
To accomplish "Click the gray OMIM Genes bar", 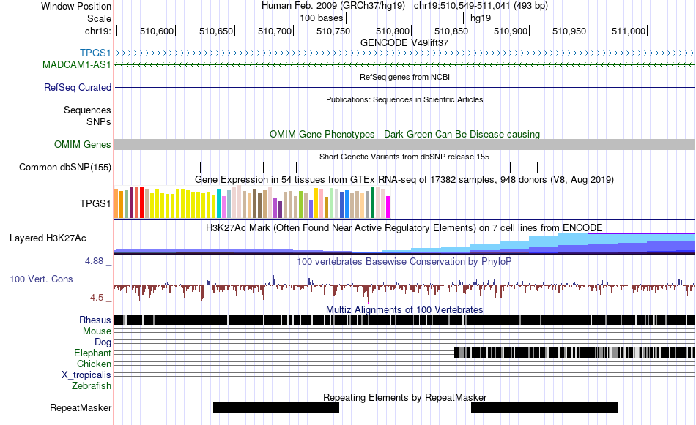I will click(404, 145).
